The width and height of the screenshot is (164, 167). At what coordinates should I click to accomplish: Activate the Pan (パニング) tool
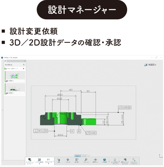(x=68, y=160)
